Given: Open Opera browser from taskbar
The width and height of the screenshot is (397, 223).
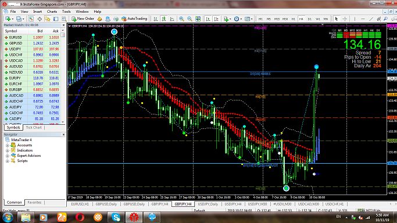Looking at the screenshot, I should pyautogui.click(x=80, y=217).
